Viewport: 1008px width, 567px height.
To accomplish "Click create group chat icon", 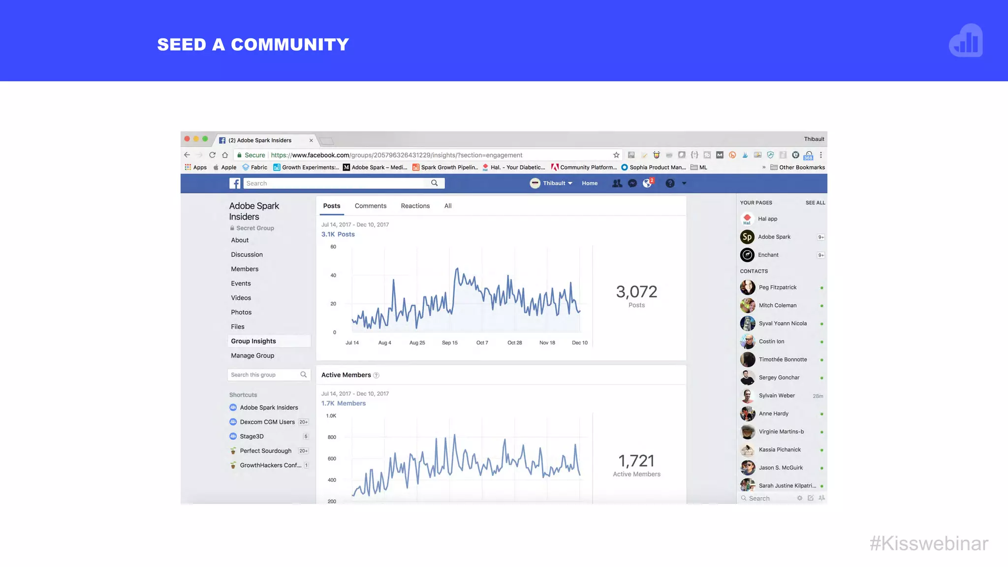I will (x=821, y=498).
